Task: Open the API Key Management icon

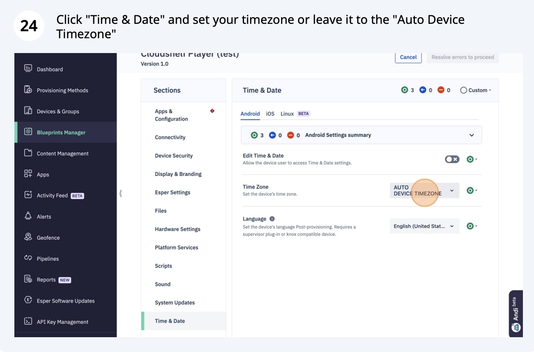Action: (x=28, y=321)
